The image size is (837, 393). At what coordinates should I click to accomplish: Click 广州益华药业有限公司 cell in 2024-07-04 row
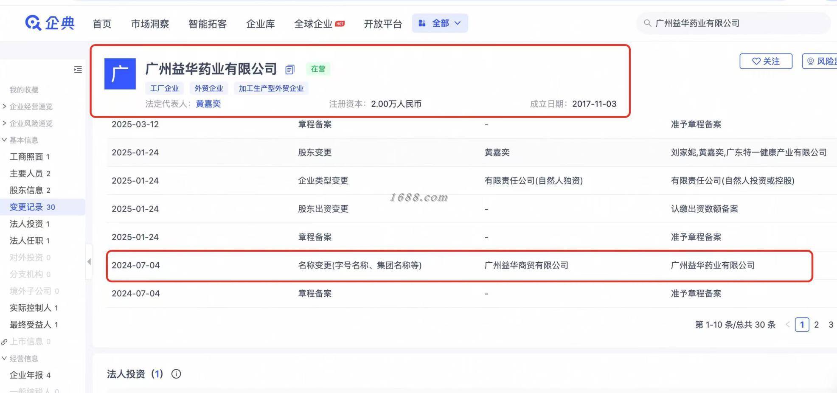[x=713, y=265]
